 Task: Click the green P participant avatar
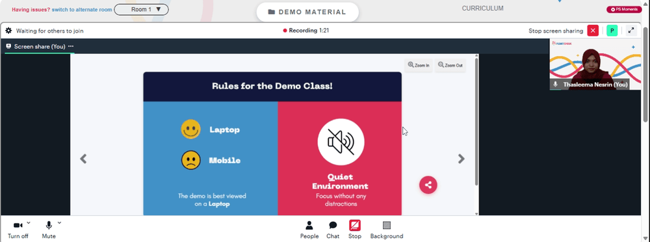pyautogui.click(x=612, y=31)
